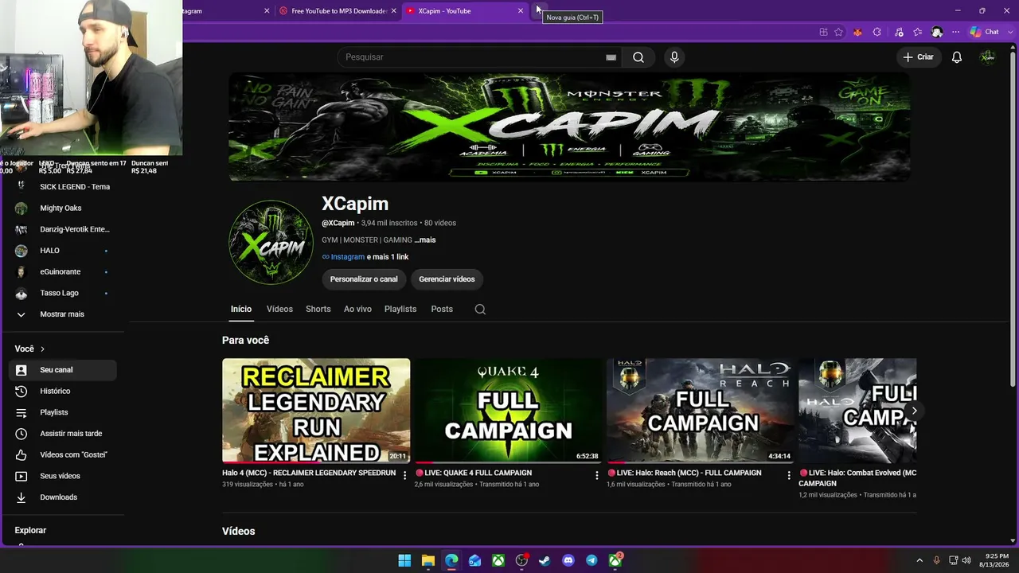Image resolution: width=1019 pixels, height=573 pixels.
Task: Open YouTube notifications bell
Action: (957, 57)
